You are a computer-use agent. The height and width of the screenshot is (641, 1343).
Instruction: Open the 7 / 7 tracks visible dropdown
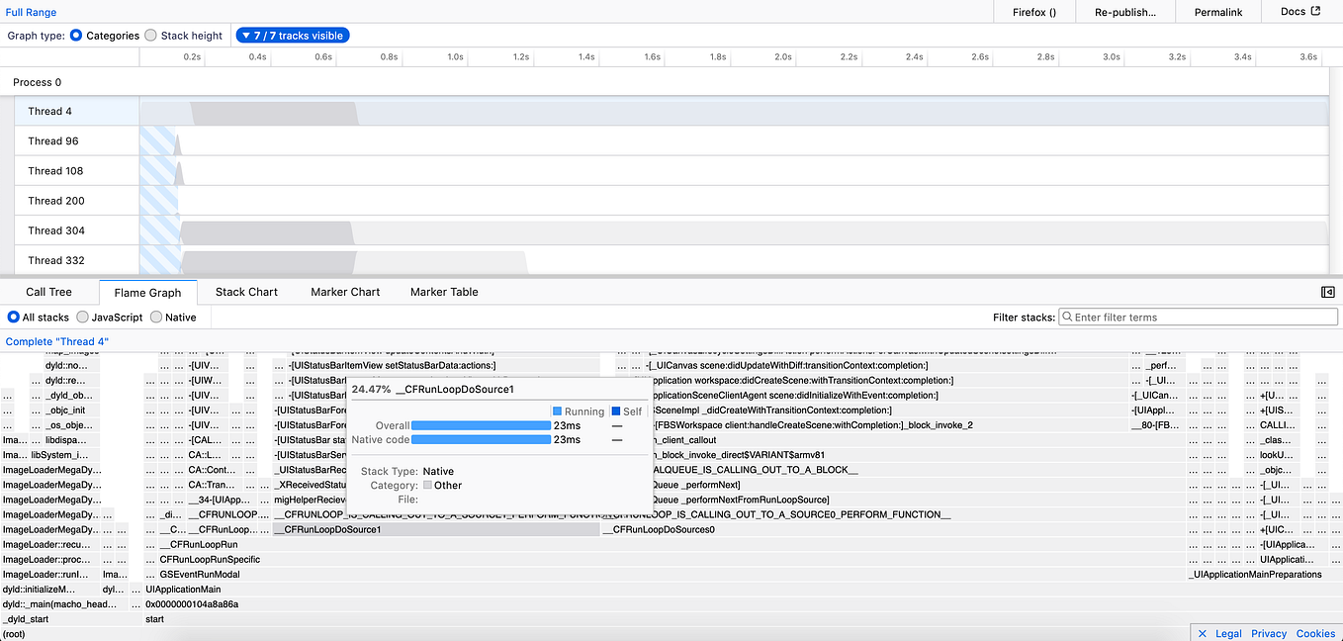pos(292,35)
